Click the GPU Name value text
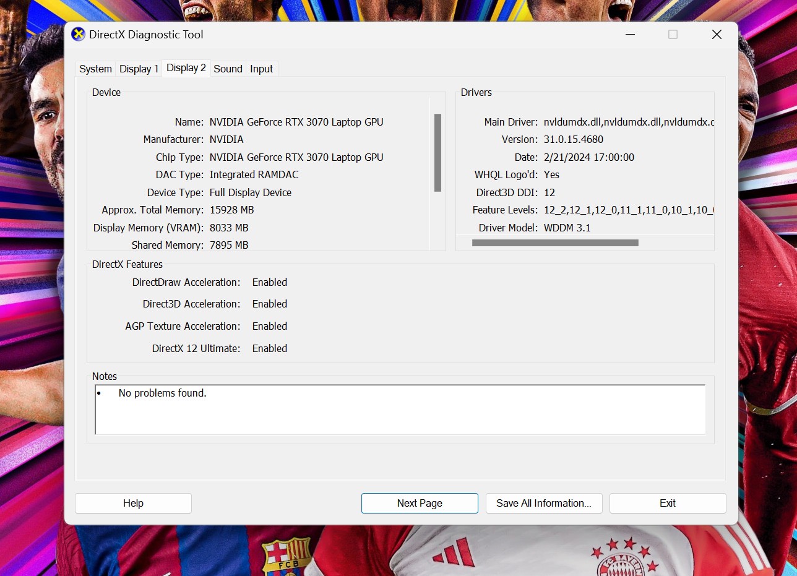 (x=296, y=122)
